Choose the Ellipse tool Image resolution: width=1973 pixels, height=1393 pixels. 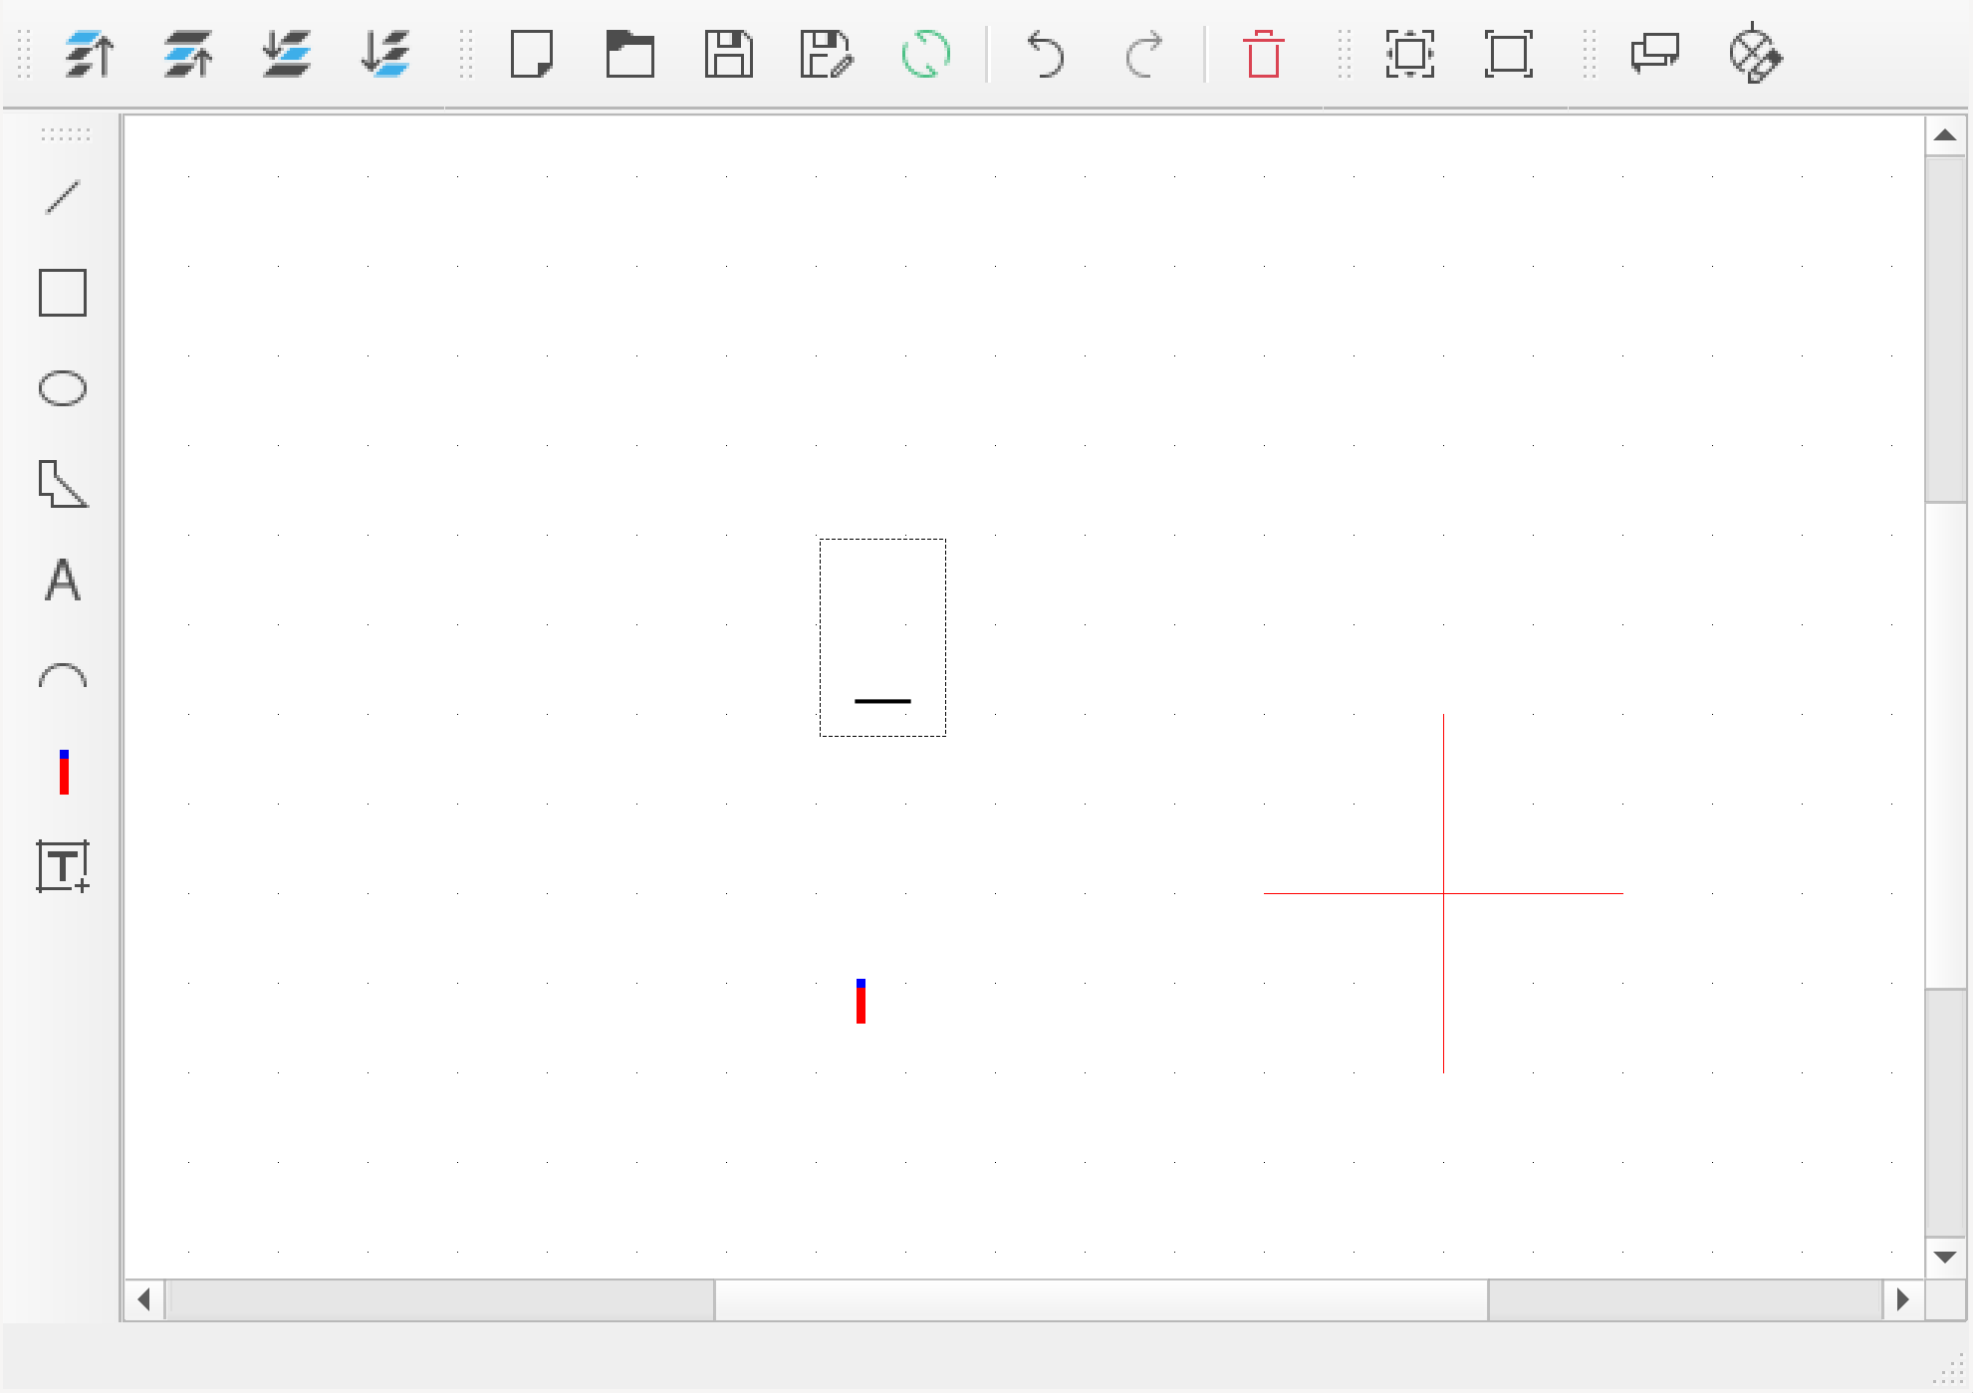[x=63, y=388]
